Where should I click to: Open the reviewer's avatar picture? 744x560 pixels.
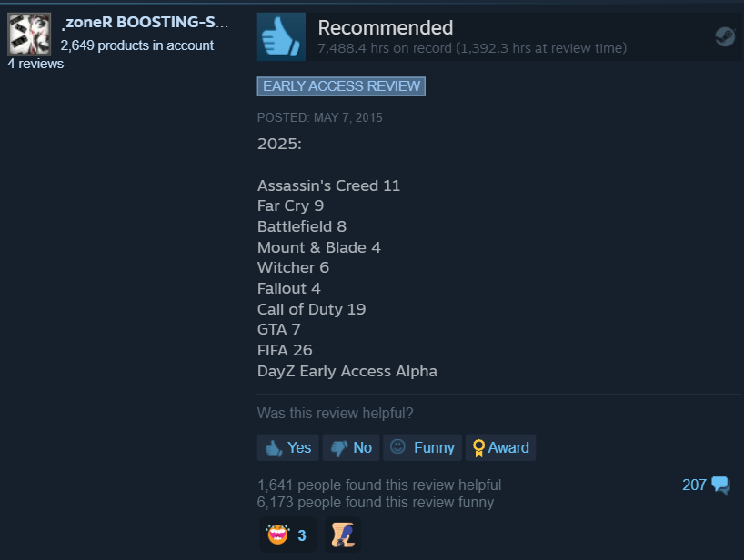coord(29,35)
